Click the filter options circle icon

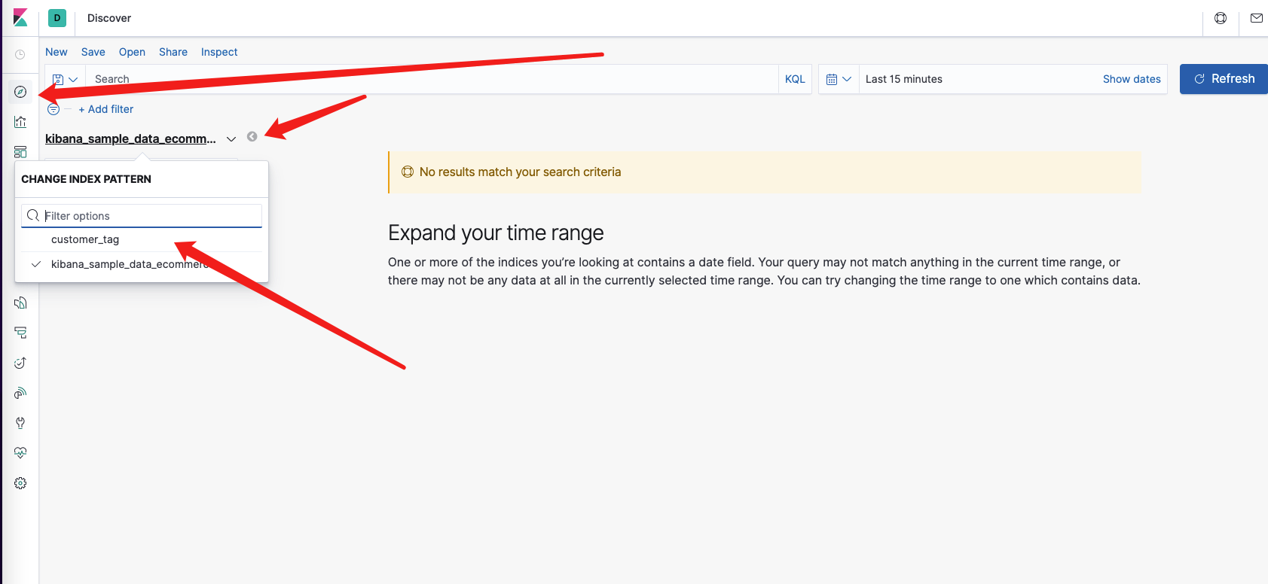click(x=53, y=109)
